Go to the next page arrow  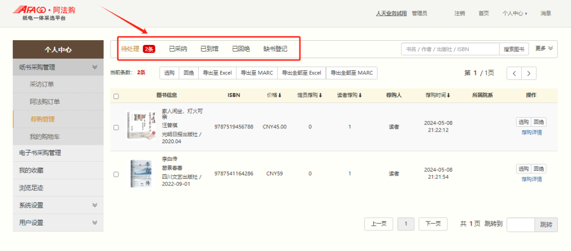pos(528,73)
